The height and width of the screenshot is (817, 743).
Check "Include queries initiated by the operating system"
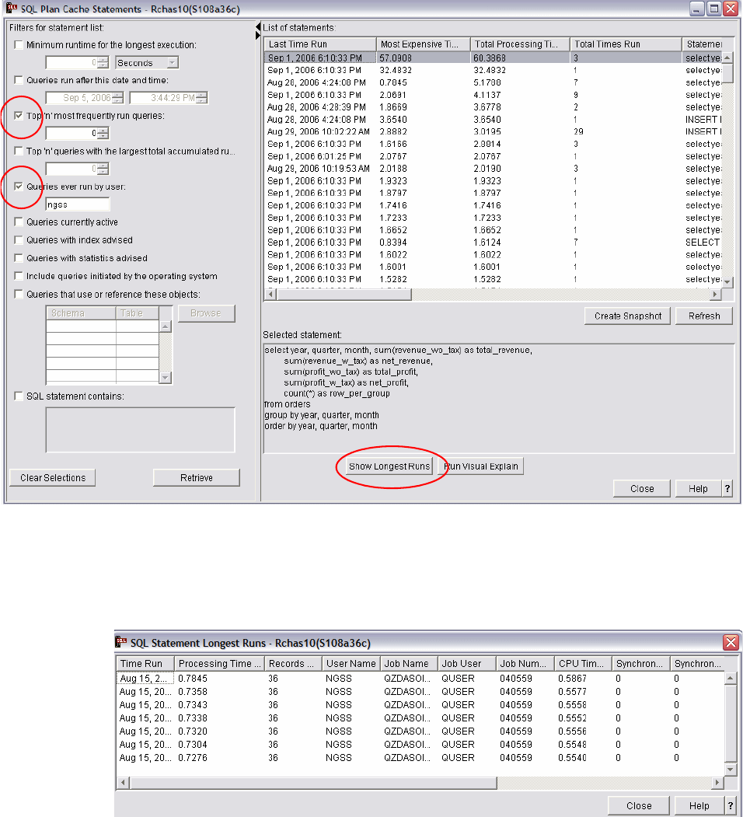tap(18, 274)
